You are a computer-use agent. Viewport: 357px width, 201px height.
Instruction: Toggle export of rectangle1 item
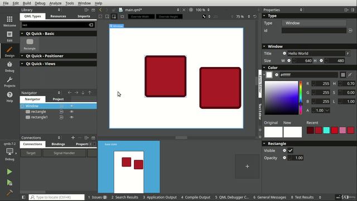coord(61,117)
